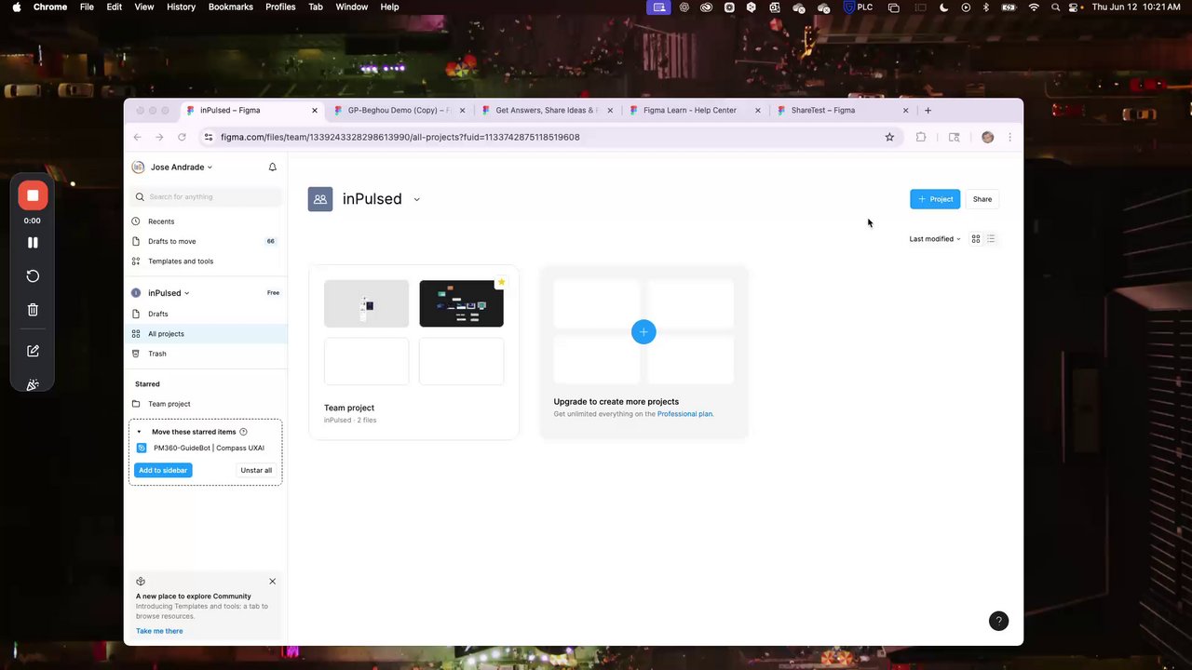This screenshot has height=670, width=1192.
Task: Bookmark this page with the star icon
Action: [x=889, y=137]
